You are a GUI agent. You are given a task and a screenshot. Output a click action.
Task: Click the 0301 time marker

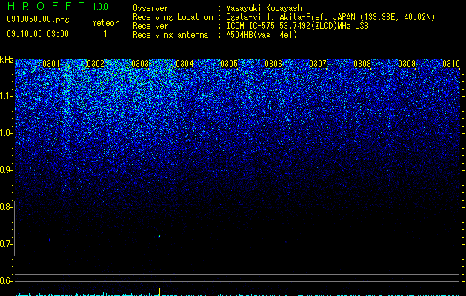tap(51, 64)
